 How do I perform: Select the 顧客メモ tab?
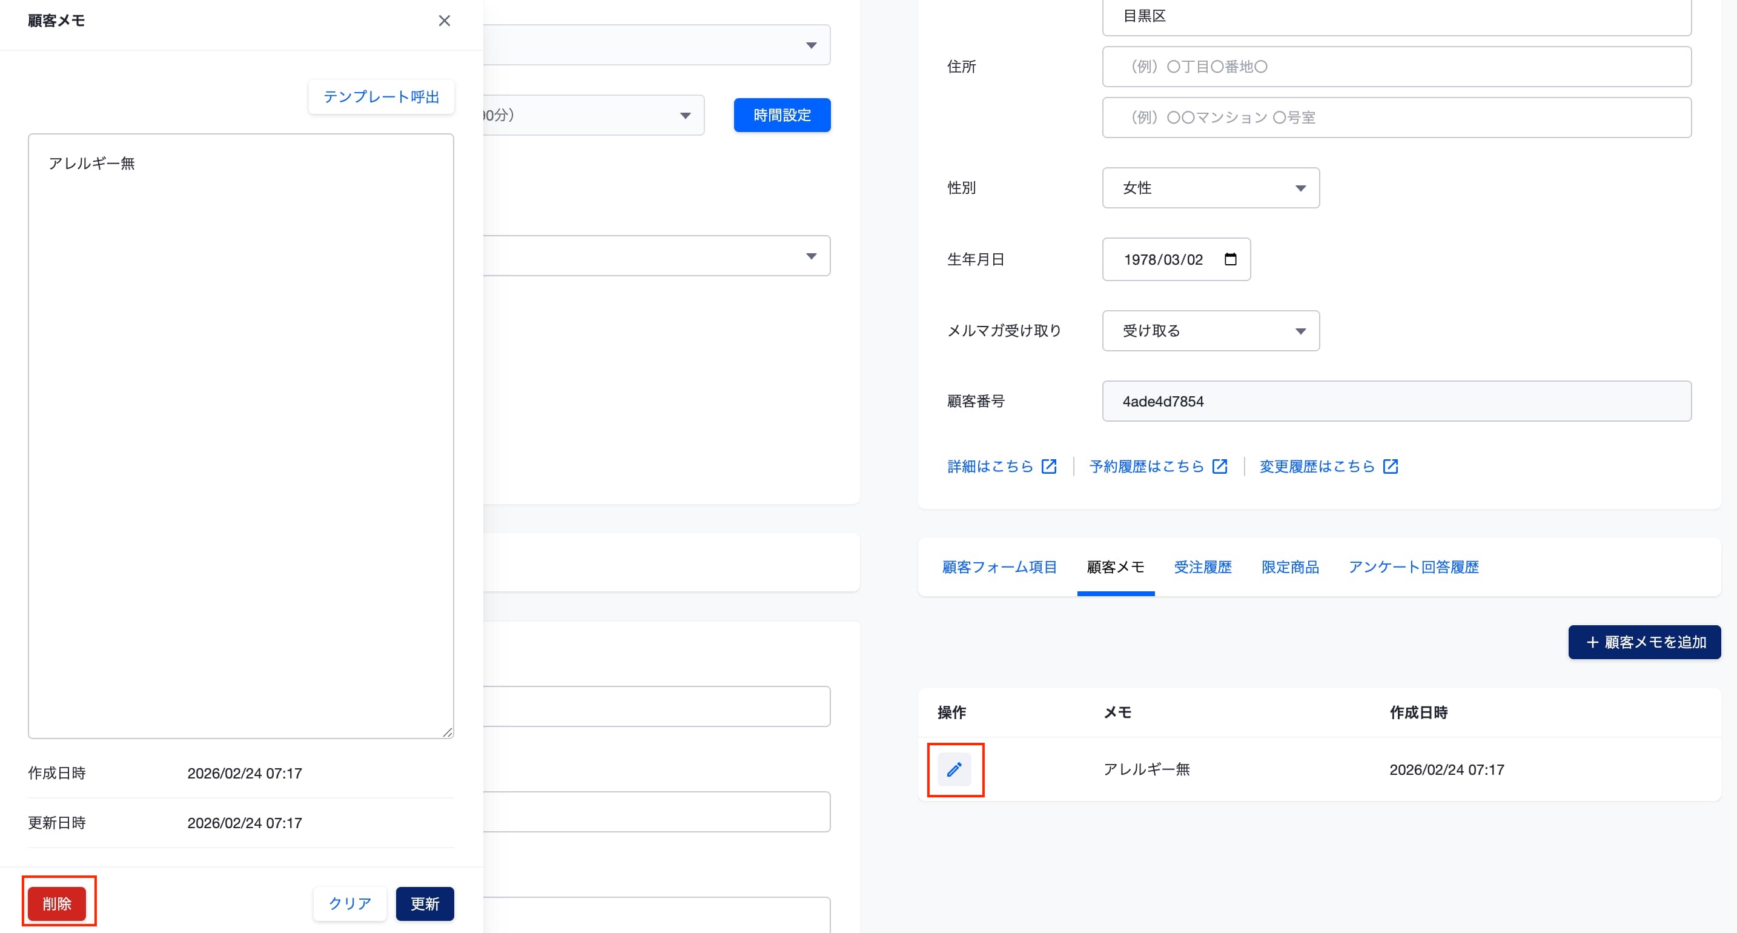tap(1115, 566)
